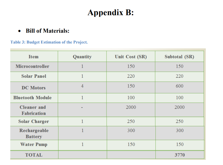Click the Item column header
Screen dimensions: 223x165
(33, 57)
